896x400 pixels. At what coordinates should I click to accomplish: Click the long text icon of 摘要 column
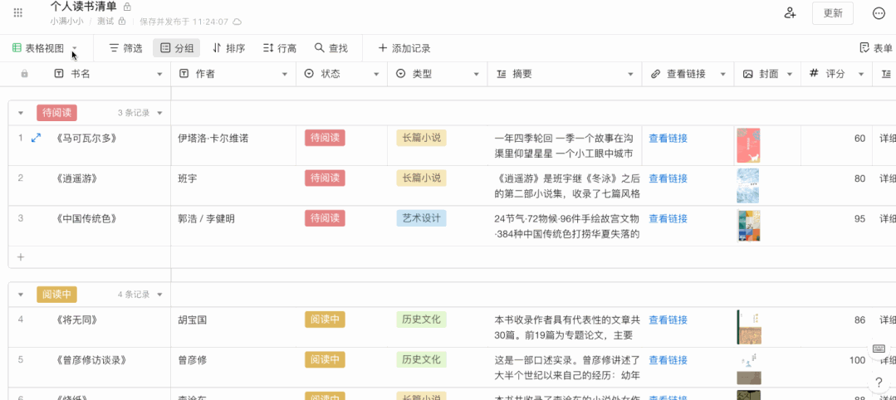(501, 74)
